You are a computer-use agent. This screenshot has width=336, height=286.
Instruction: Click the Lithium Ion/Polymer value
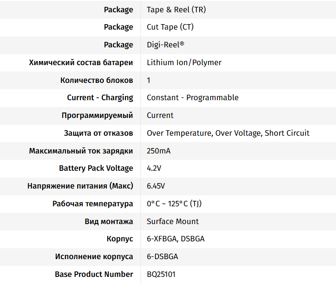[x=184, y=62]
